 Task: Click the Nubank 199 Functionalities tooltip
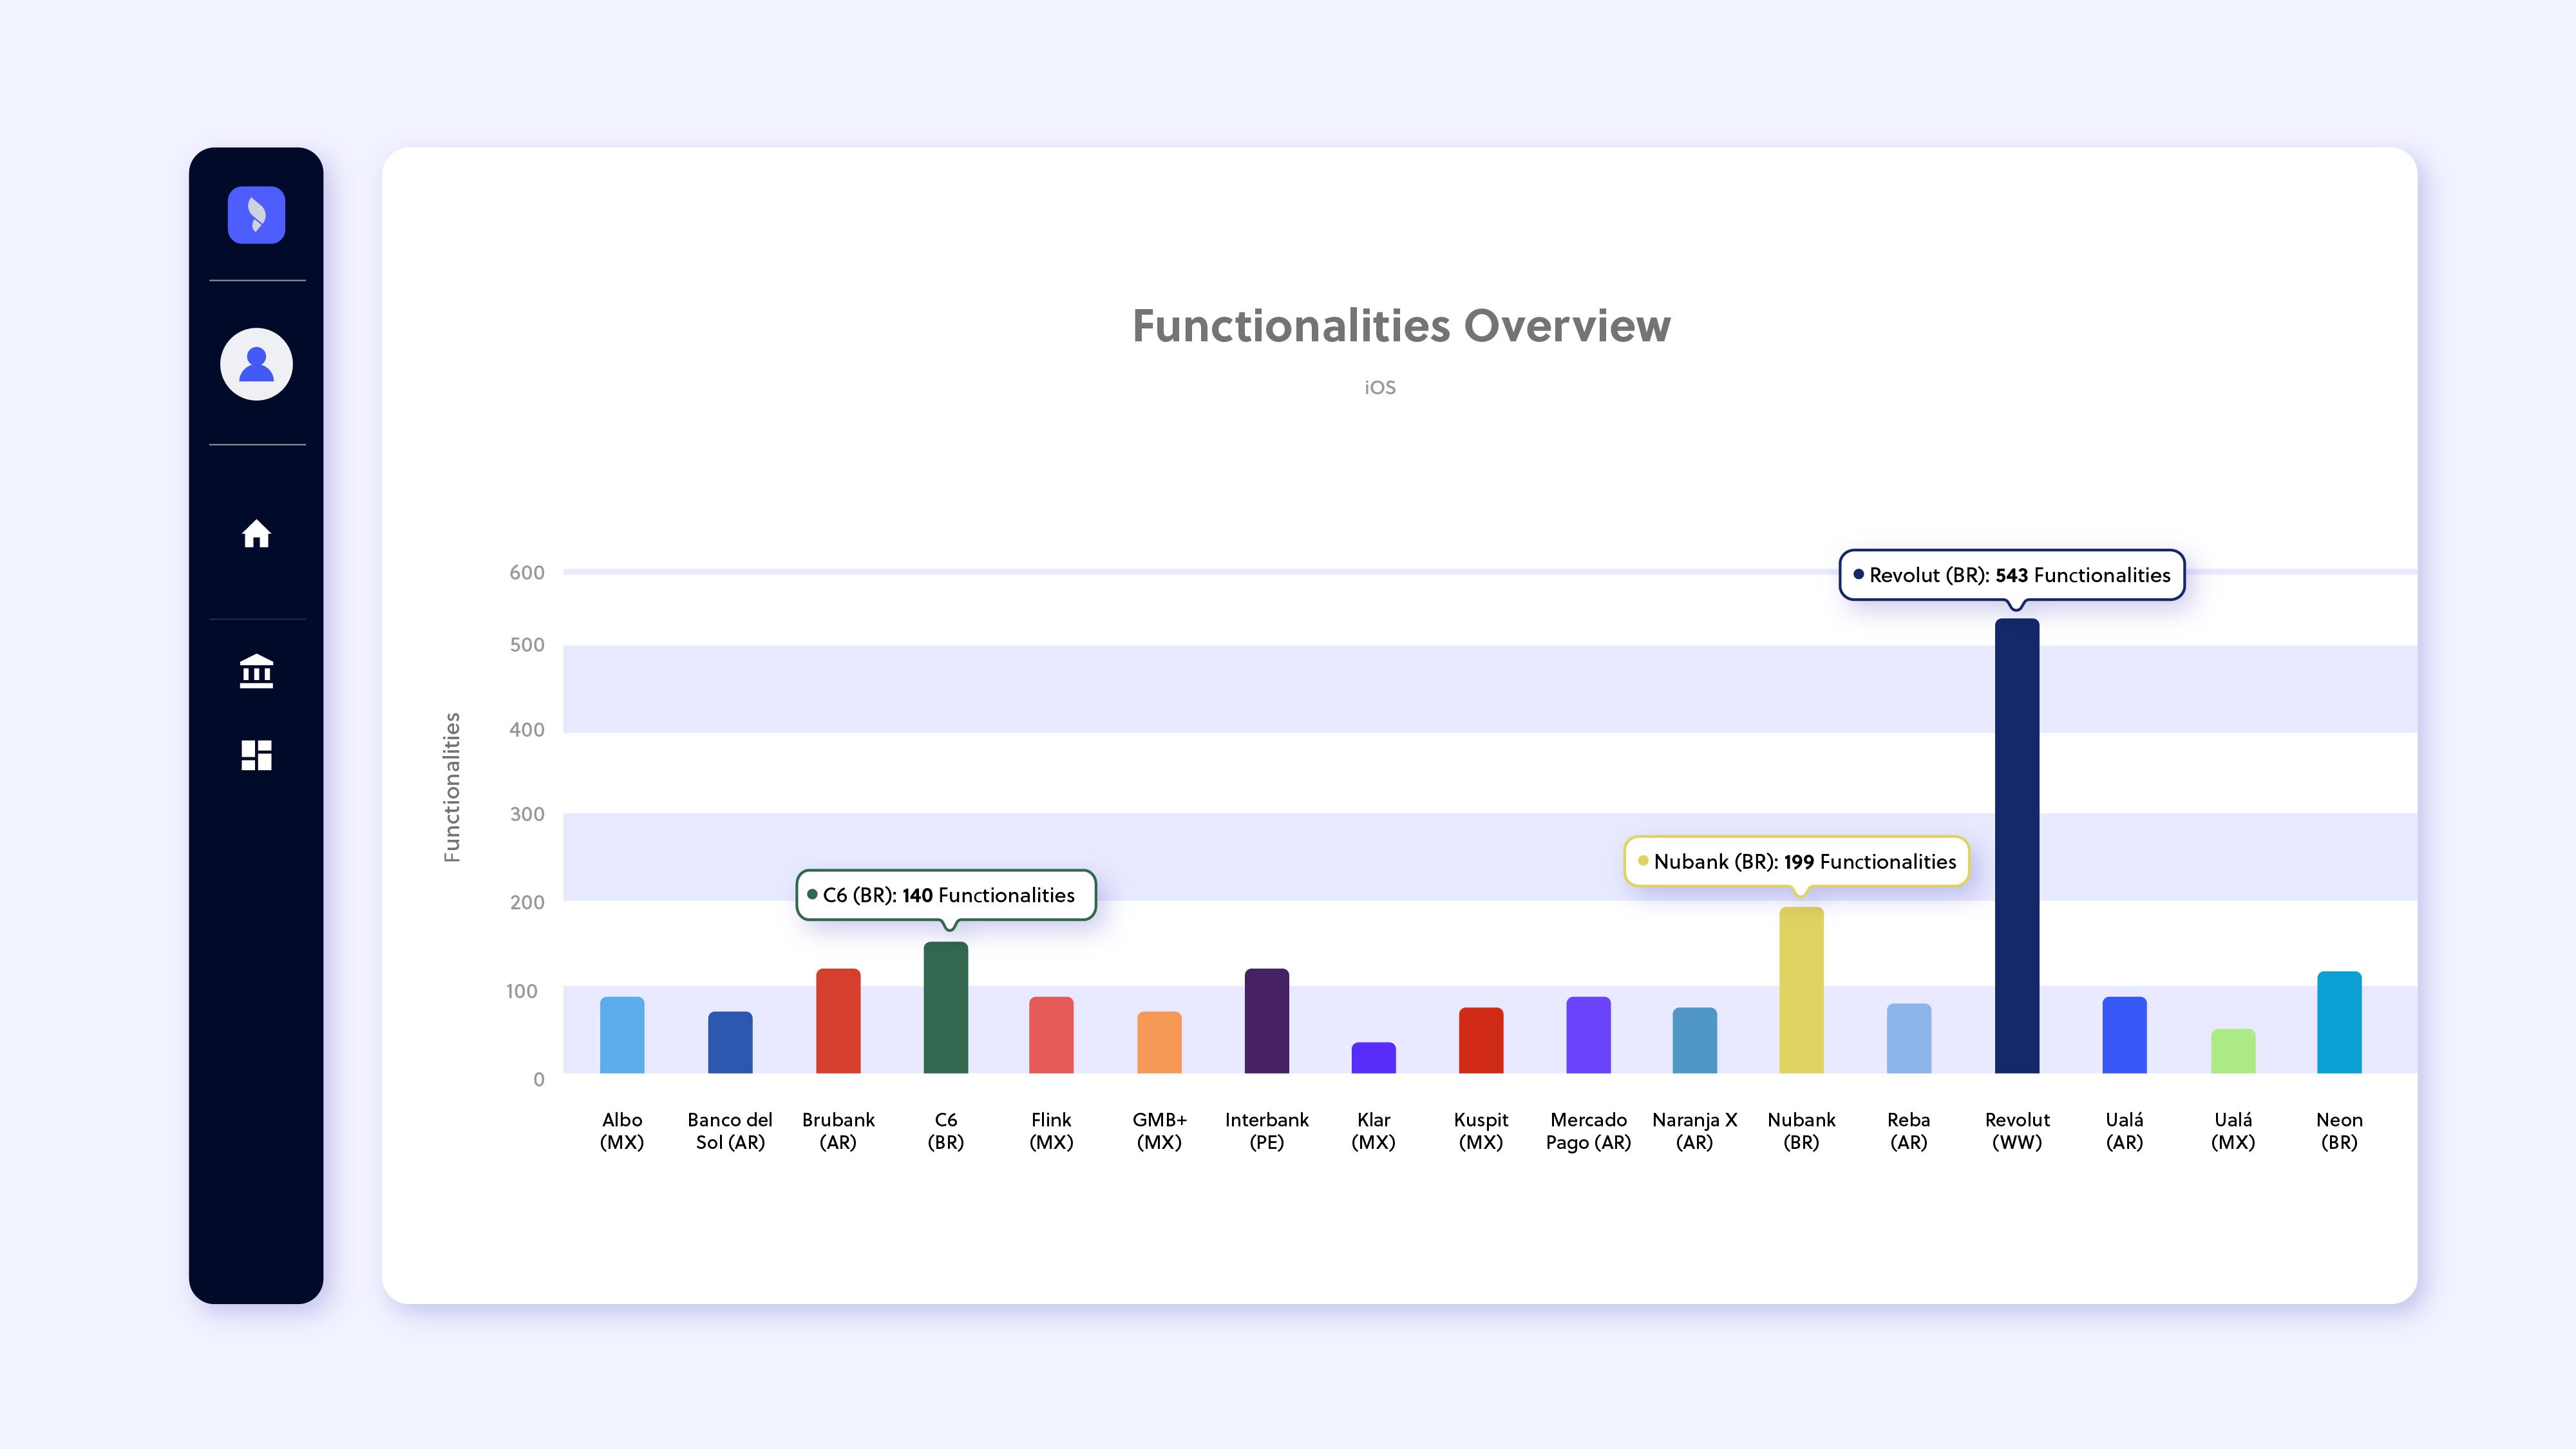[1796, 861]
